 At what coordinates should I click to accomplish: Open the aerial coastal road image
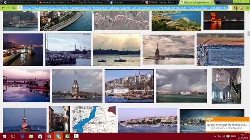pos(66,21)
